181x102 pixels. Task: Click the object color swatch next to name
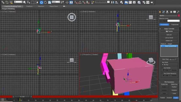click(179, 16)
